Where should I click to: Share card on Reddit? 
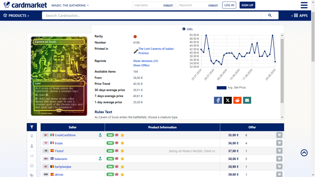coord(237,100)
